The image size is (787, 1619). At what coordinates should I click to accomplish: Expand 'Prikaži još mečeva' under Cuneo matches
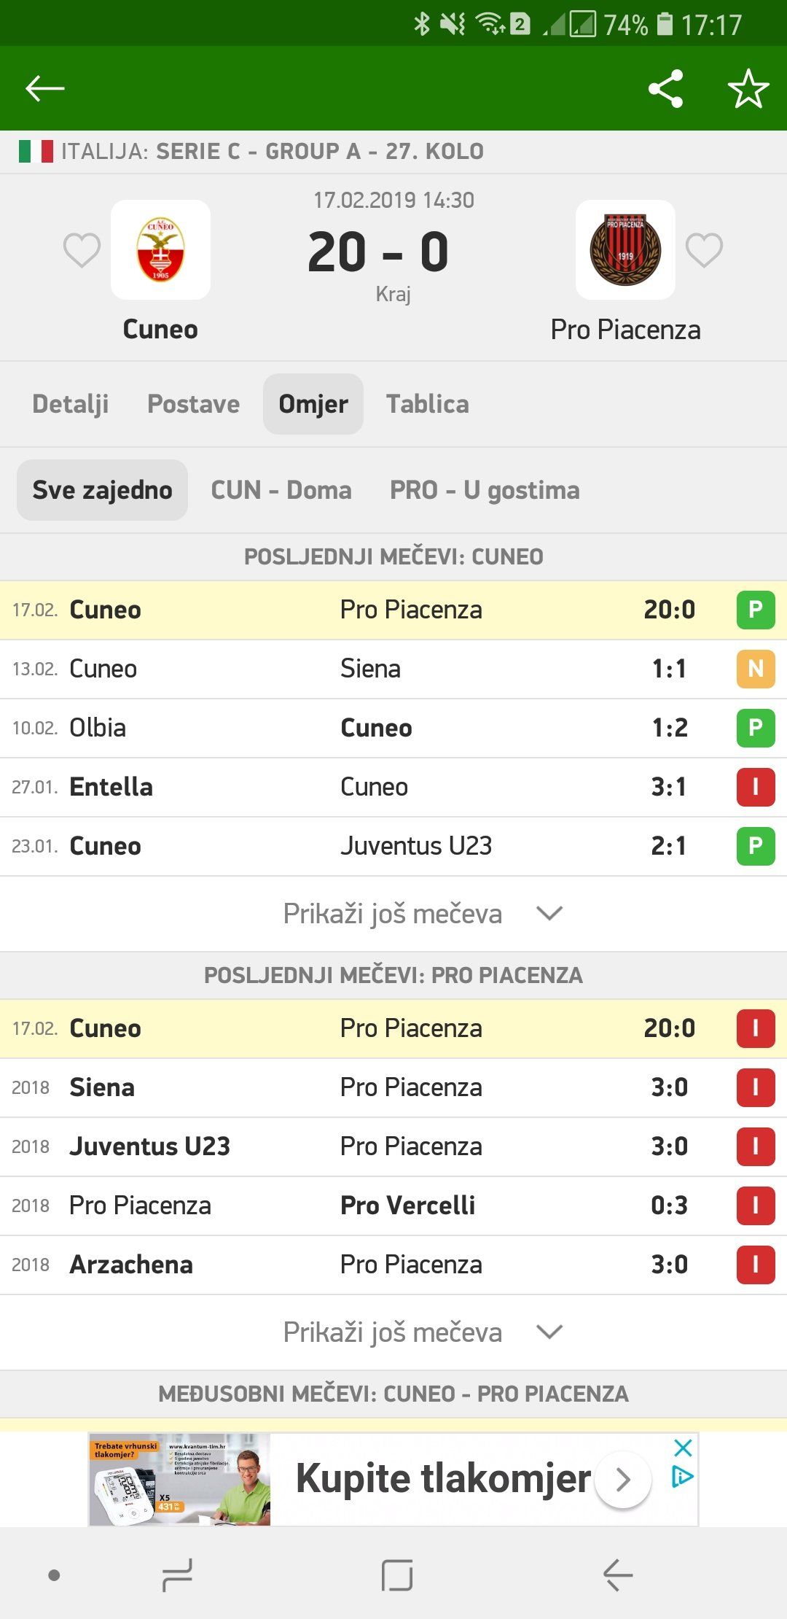click(x=421, y=913)
